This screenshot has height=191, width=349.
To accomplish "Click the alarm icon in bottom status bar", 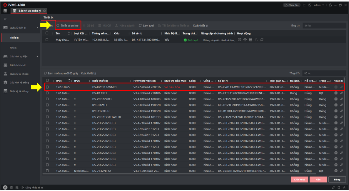I will tap(5, 187).
